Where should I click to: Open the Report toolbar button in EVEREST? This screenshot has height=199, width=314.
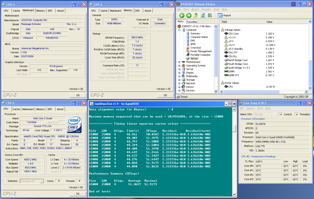point(224,15)
